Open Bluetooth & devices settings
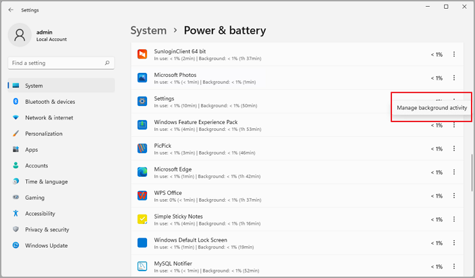Screen dimensions: 475x278 (x=50, y=102)
